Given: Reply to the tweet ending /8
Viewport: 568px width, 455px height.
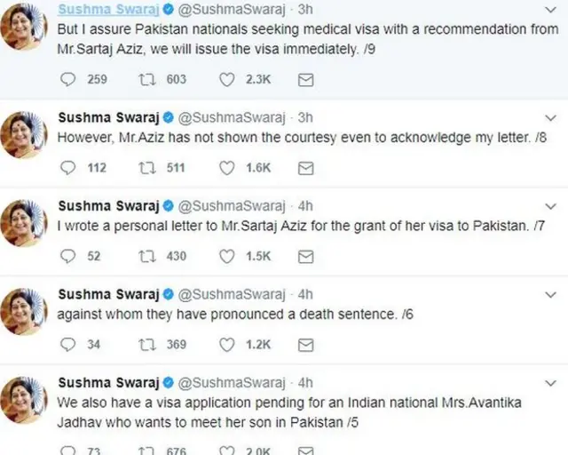Looking at the screenshot, I should coord(69,167).
